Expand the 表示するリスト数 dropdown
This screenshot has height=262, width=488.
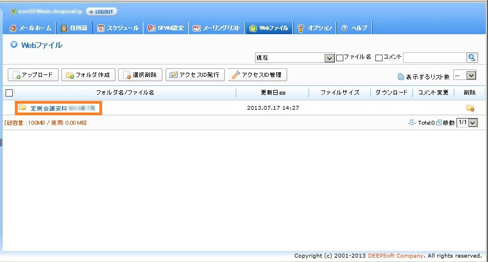472,76
